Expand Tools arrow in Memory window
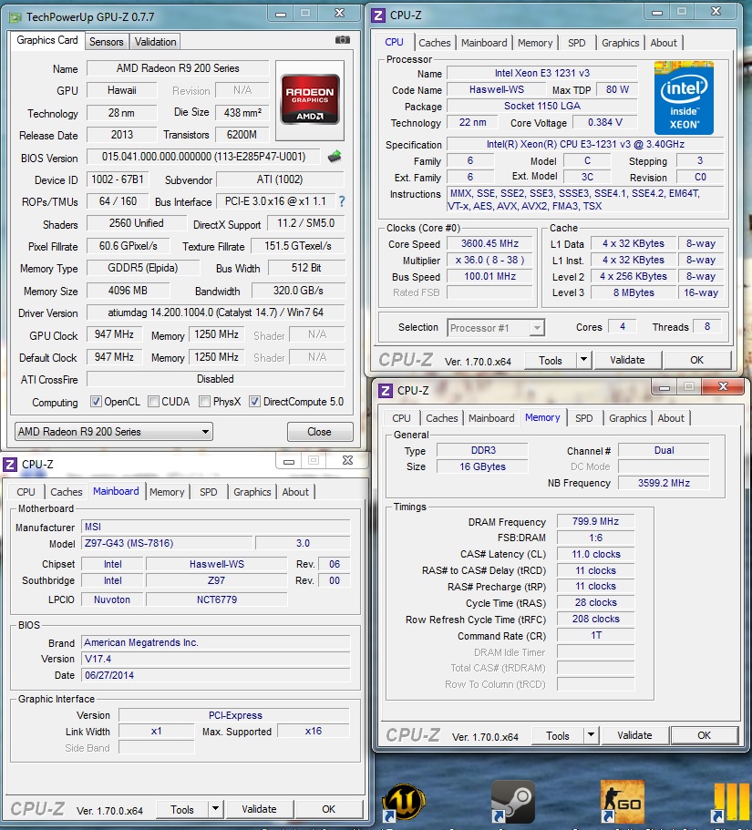The image size is (752, 830). click(x=591, y=735)
